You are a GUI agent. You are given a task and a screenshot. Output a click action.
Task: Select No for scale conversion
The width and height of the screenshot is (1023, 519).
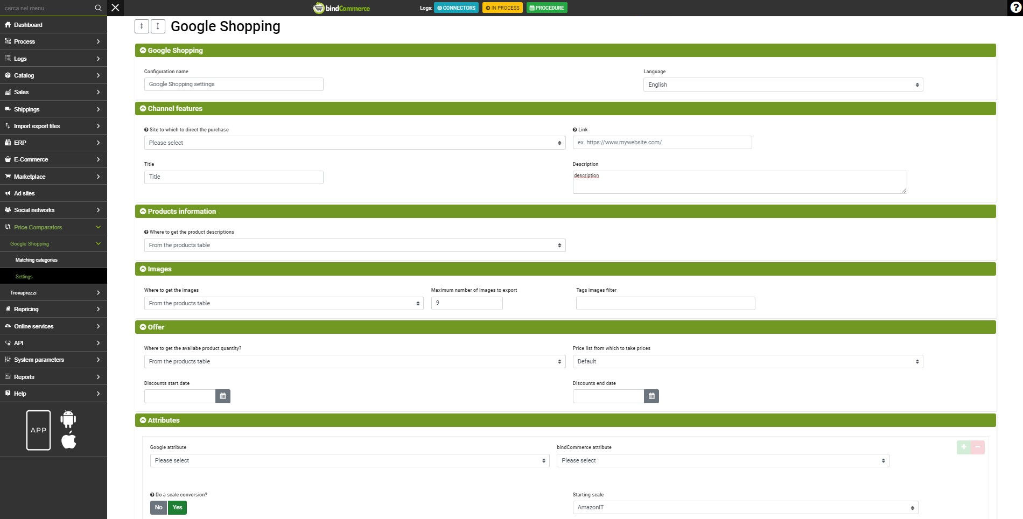(x=158, y=508)
